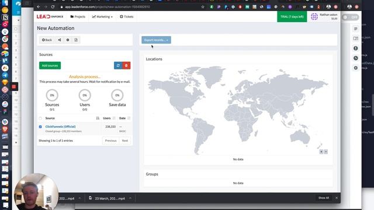Open Telegram from the dock
This screenshot has height=210, width=374.
point(5,75)
